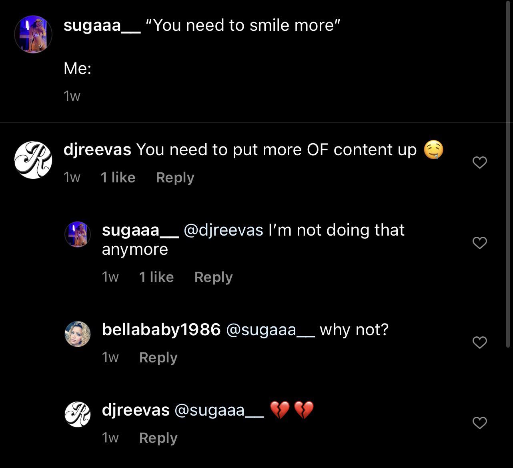513x468 pixels.
Task: Like djreevas's comment about OF content
Action: 479,162
